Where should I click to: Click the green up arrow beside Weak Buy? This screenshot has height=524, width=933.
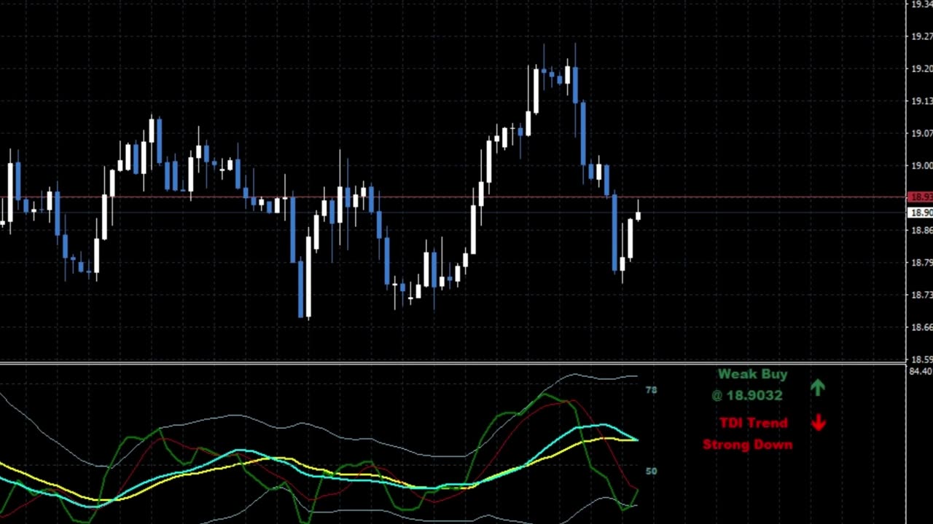818,388
